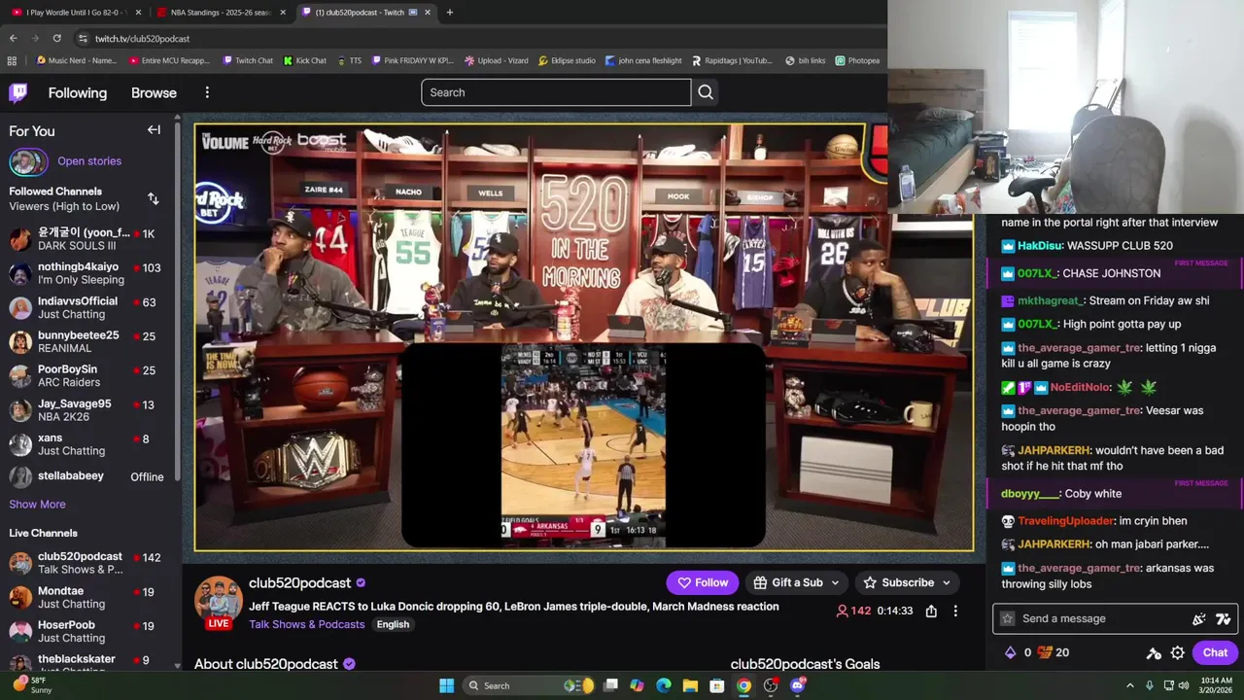1244x700 pixels.
Task: Click the chat moderation tools icon
Action: (x=1154, y=653)
